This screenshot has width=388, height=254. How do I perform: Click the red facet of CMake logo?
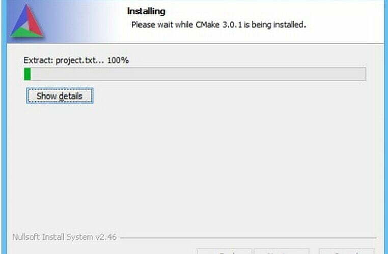[34, 20]
